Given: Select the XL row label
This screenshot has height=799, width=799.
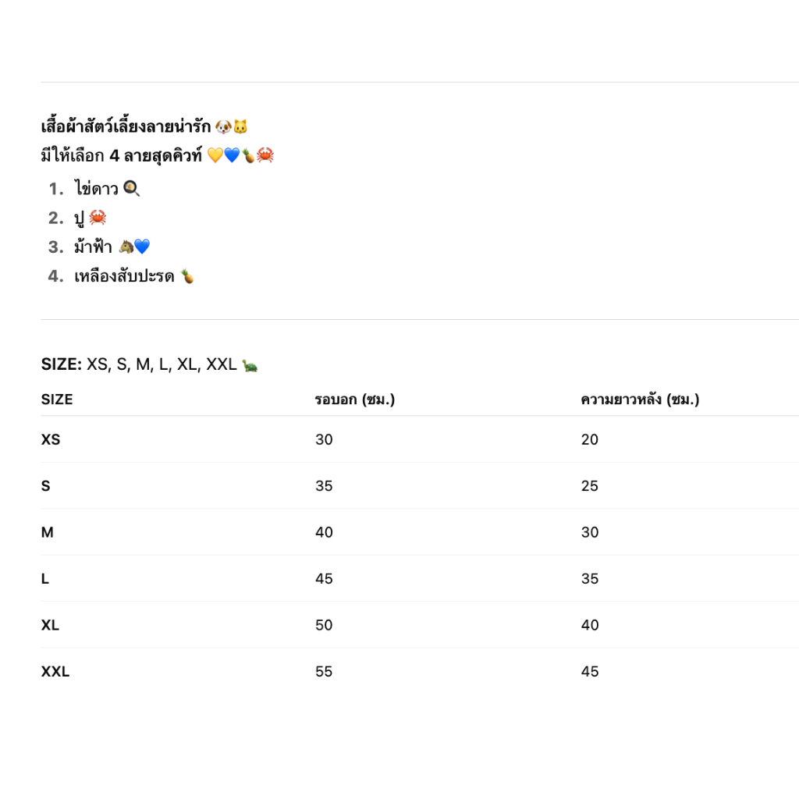Looking at the screenshot, I should point(50,625).
